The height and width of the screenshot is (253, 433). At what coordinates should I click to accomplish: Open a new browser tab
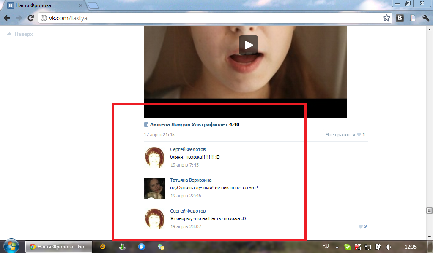point(93,5)
